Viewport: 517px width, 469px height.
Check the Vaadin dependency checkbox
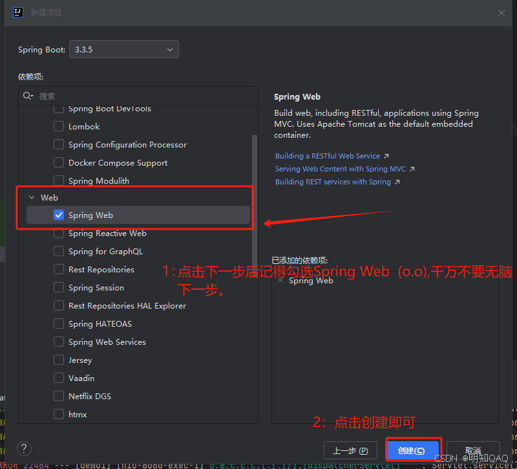click(x=59, y=378)
